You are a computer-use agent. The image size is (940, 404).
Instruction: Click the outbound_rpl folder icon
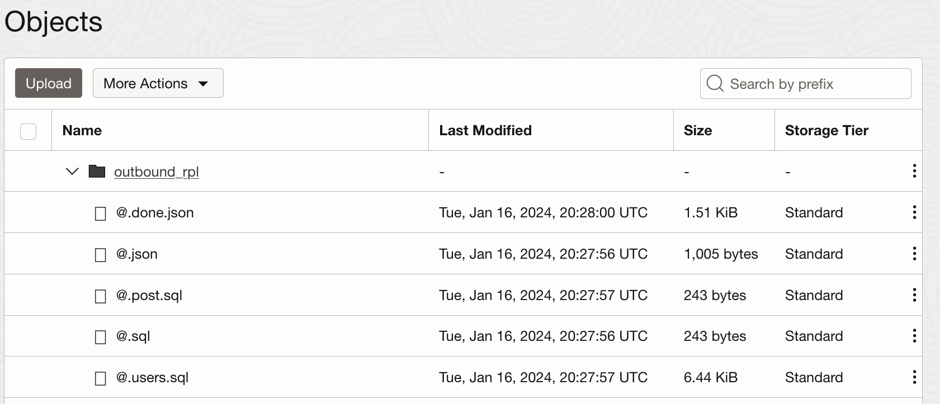97,171
